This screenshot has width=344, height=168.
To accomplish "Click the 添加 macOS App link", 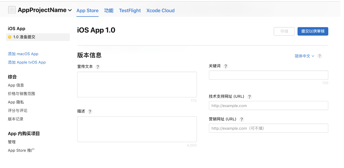I will pyautogui.click(x=23, y=54).
